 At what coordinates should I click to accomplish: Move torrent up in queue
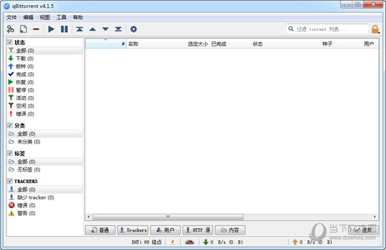(x=93, y=30)
